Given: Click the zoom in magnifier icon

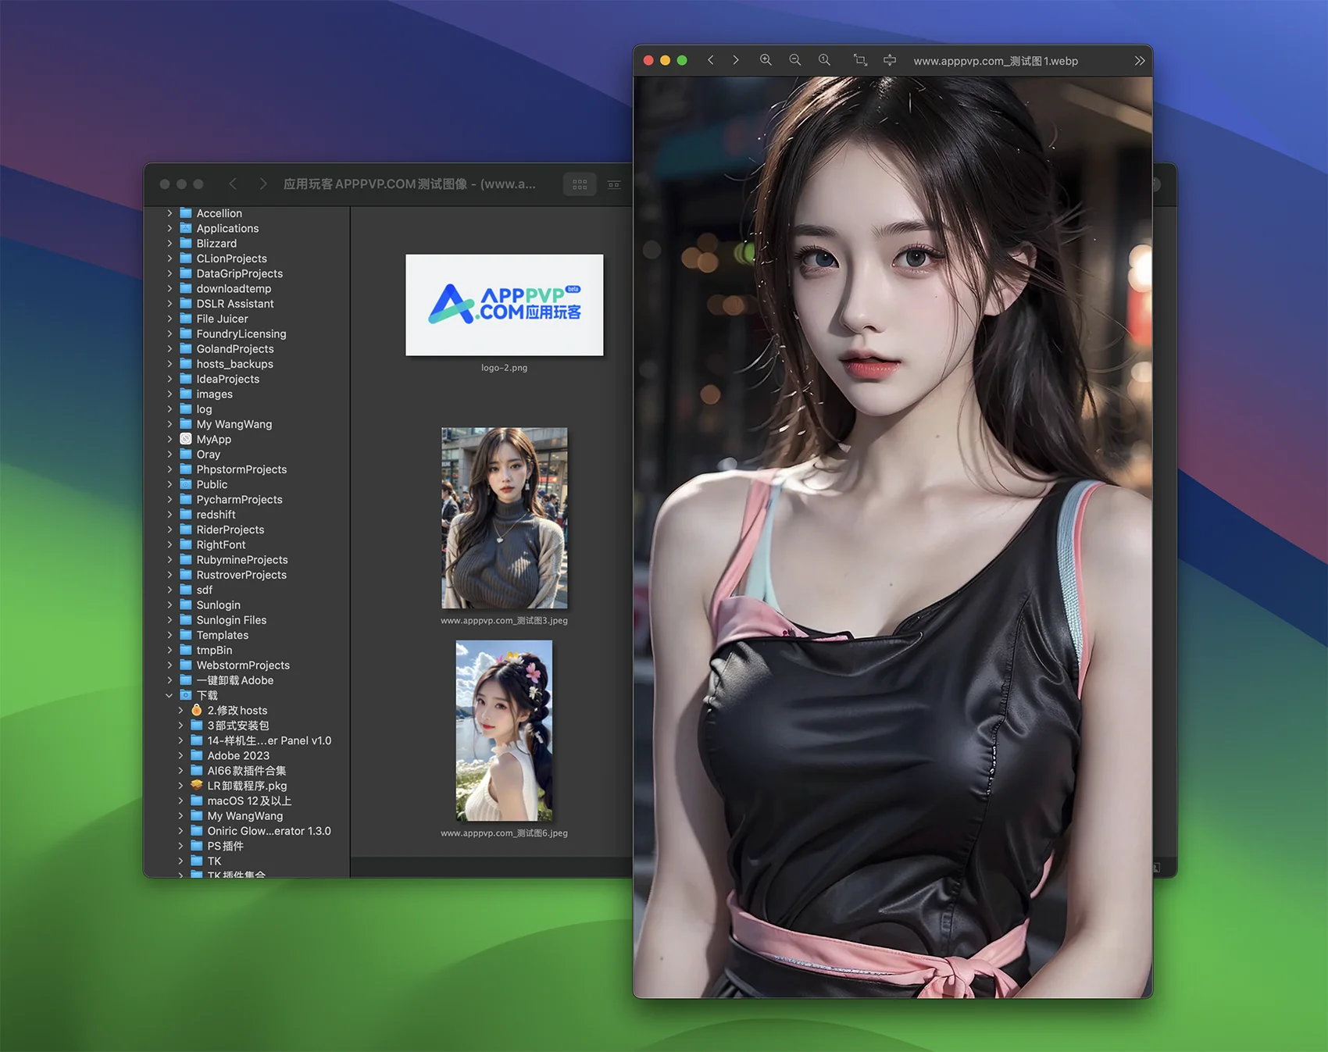Looking at the screenshot, I should pyautogui.click(x=766, y=60).
